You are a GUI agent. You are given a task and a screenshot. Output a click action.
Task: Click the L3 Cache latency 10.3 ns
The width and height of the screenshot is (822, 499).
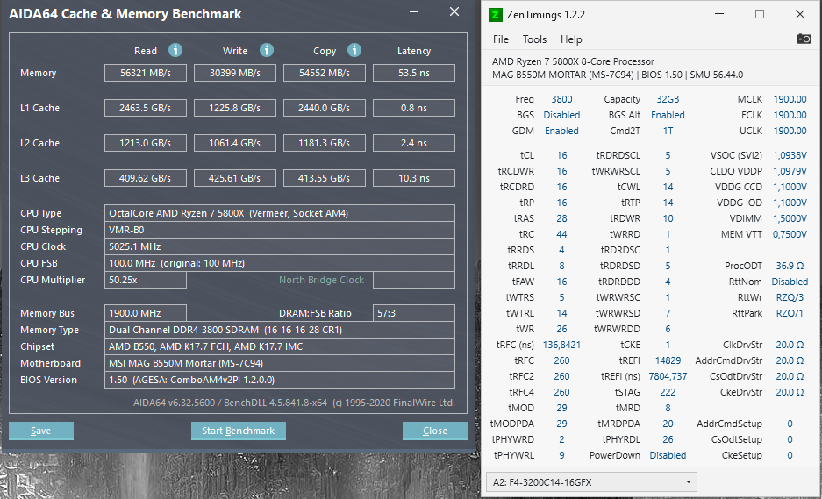click(x=413, y=178)
